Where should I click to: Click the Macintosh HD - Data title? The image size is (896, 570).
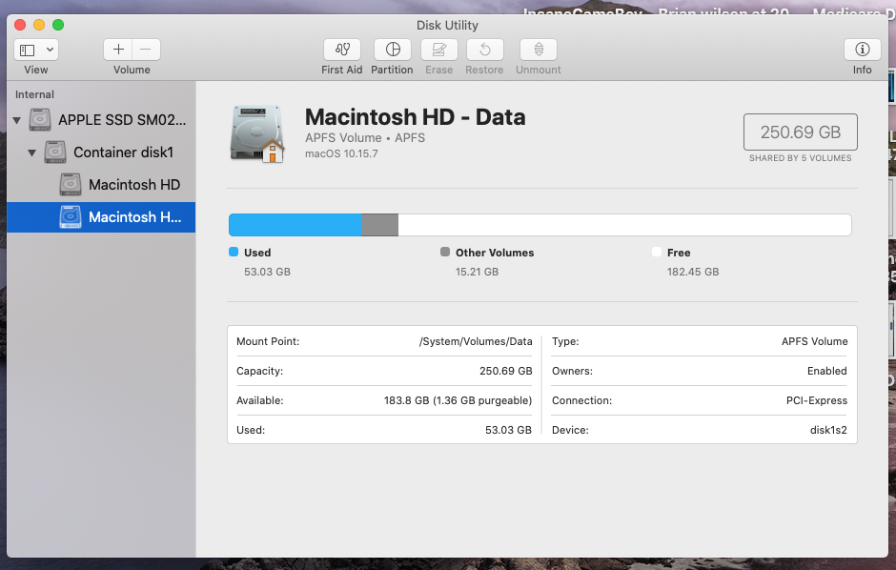pos(416,117)
